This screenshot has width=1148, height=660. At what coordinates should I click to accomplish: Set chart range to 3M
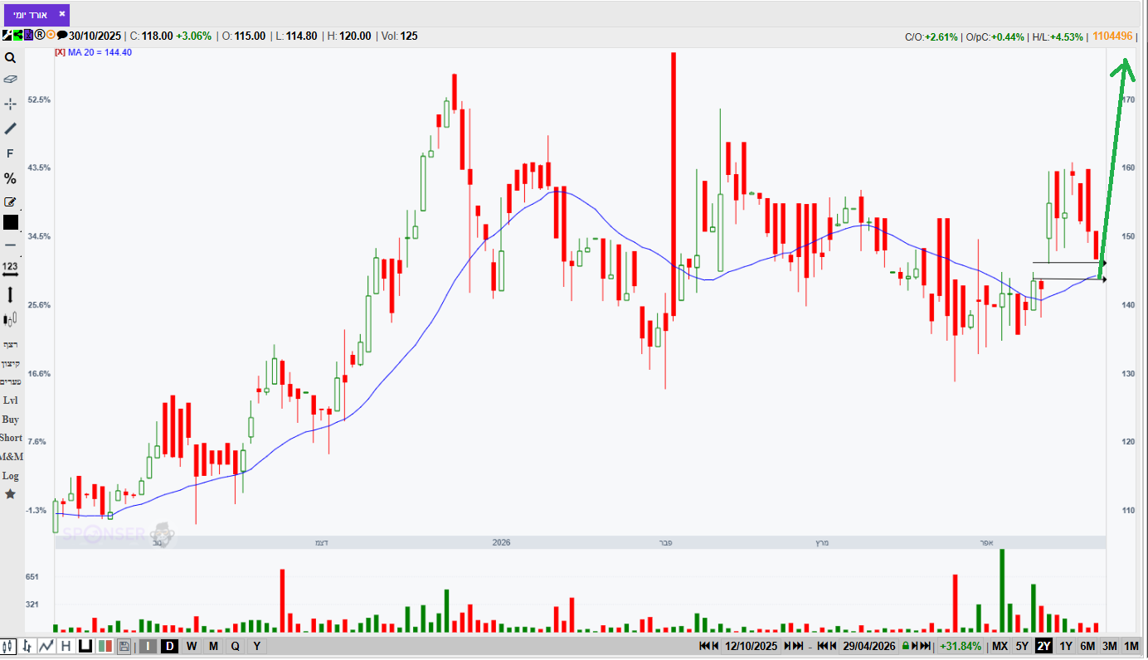[x=1109, y=646]
